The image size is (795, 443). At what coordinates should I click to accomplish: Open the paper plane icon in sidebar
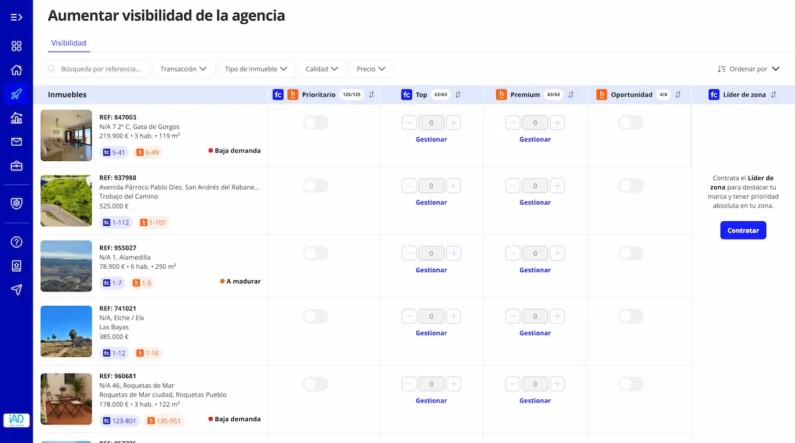coord(17,289)
